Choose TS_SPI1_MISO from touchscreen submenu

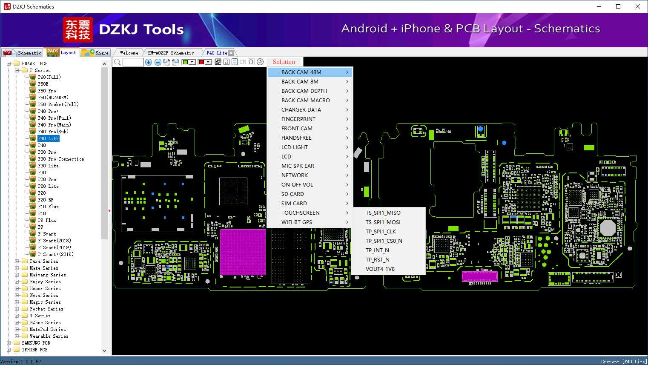(388, 213)
